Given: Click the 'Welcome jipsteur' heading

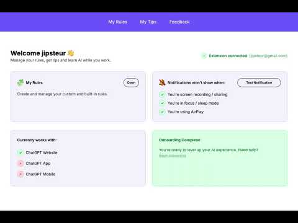Looking at the screenshot, I should (x=38, y=53).
